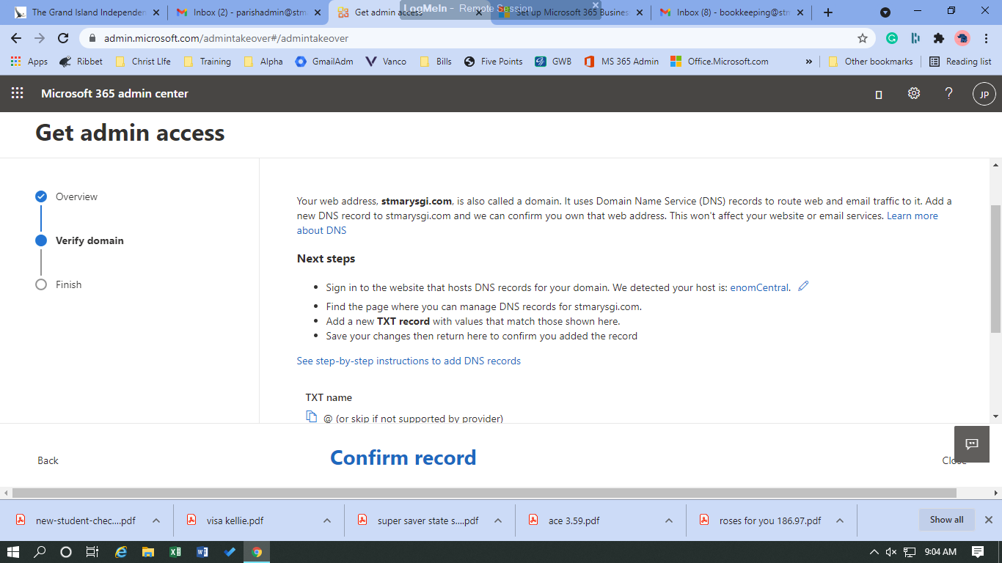The width and height of the screenshot is (1002, 563).
Task: Expand options for ace 3.59.pdf download
Action: tap(669, 520)
